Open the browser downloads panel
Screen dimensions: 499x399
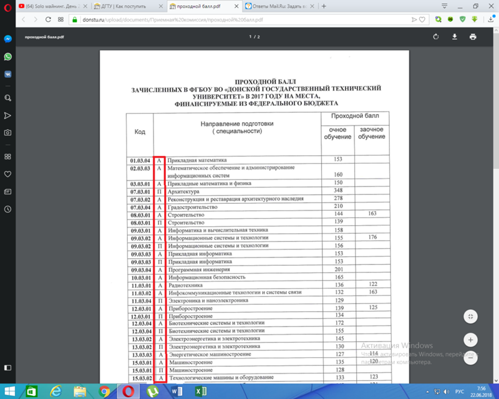pyautogui.click(x=490, y=19)
